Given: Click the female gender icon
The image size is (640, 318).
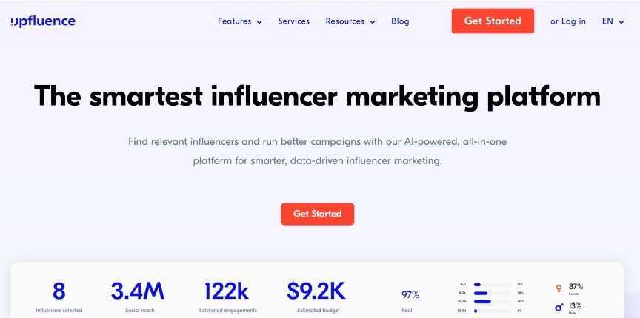Looking at the screenshot, I should coord(559,288).
